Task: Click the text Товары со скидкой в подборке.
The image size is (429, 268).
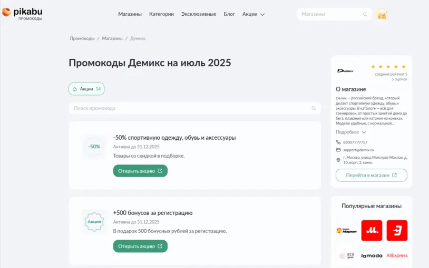Action: point(149,156)
